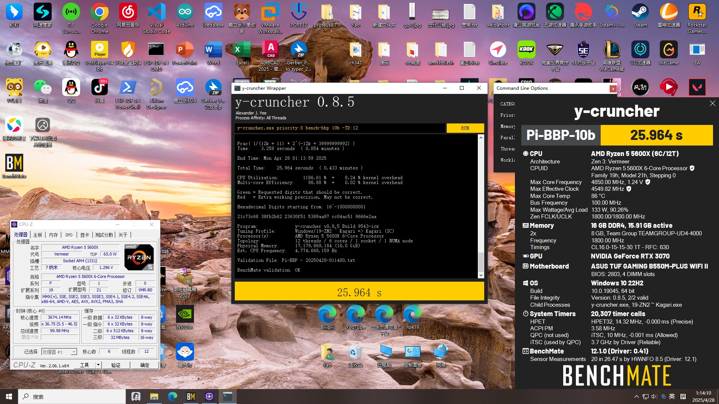Open the NVIDIA desktop icon
The image size is (719, 404).
[185, 317]
